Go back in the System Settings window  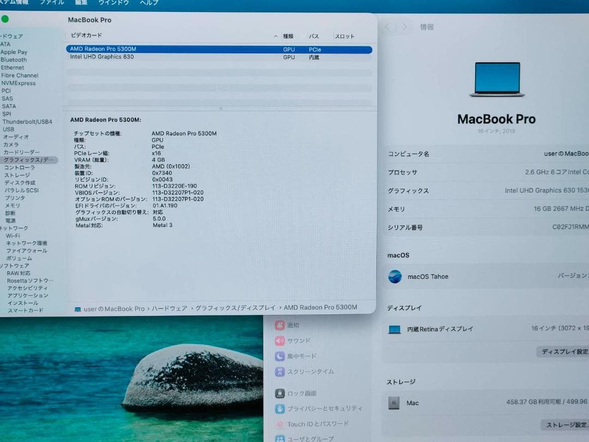(387, 27)
